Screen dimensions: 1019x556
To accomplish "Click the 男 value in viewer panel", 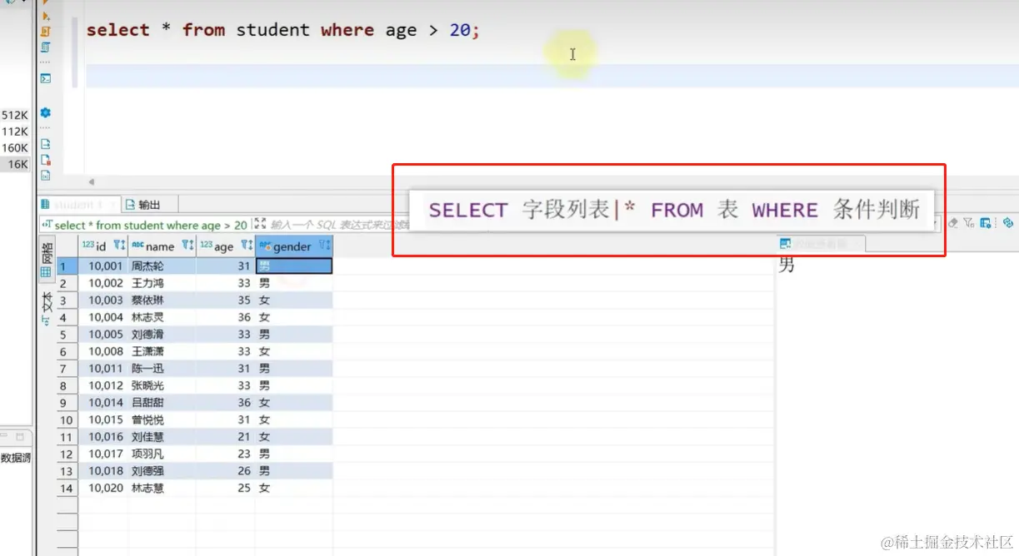I will pos(787,266).
